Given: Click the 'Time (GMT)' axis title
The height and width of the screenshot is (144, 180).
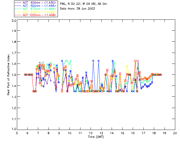Looking at the screenshot, I should point(96,137).
